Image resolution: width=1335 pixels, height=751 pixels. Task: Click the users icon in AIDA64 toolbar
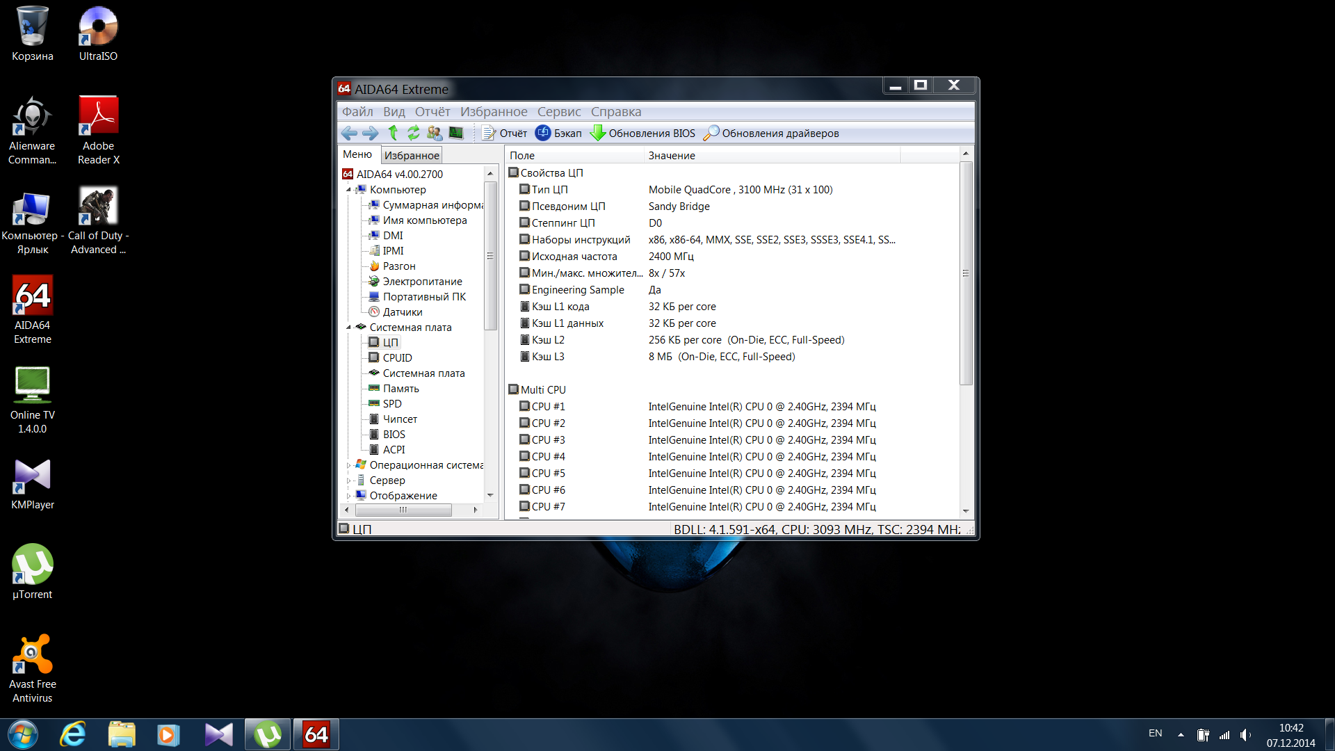(x=435, y=133)
